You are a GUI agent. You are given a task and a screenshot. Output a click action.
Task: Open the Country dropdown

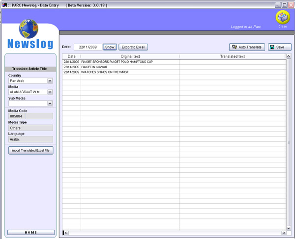(x=50, y=81)
